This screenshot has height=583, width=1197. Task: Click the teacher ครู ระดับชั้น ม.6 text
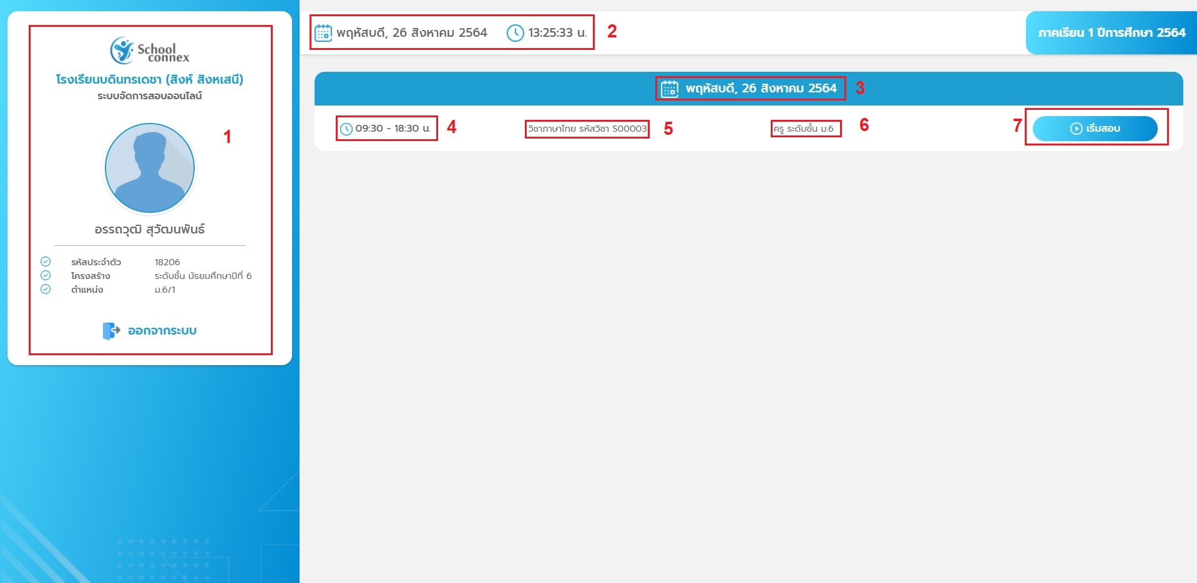point(803,129)
